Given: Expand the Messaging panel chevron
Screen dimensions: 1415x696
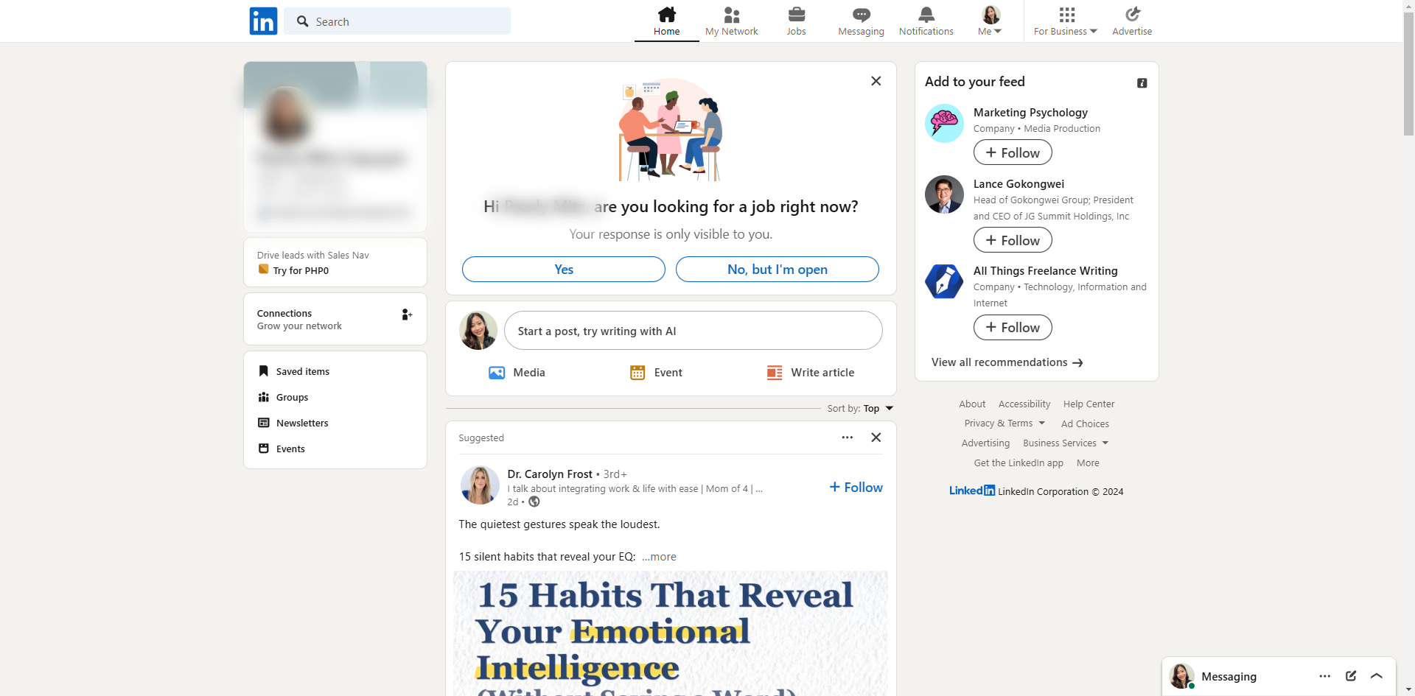Looking at the screenshot, I should [x=1377, y=676].
